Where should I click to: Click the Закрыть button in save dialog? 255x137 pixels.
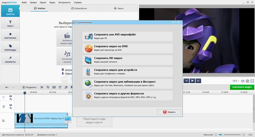click(x=169, y=112)
